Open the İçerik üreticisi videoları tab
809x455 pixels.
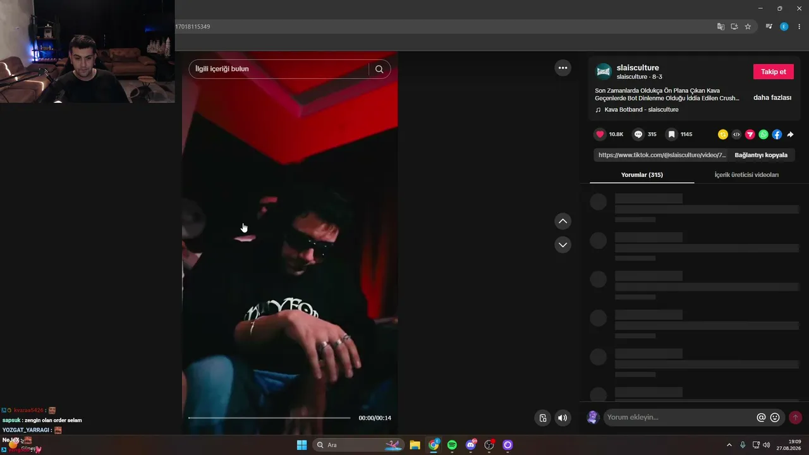pos(746,174)
